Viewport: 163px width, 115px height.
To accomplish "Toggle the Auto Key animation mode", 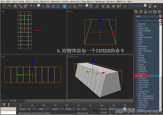I will pyautogui.click(x=104, y=109).
